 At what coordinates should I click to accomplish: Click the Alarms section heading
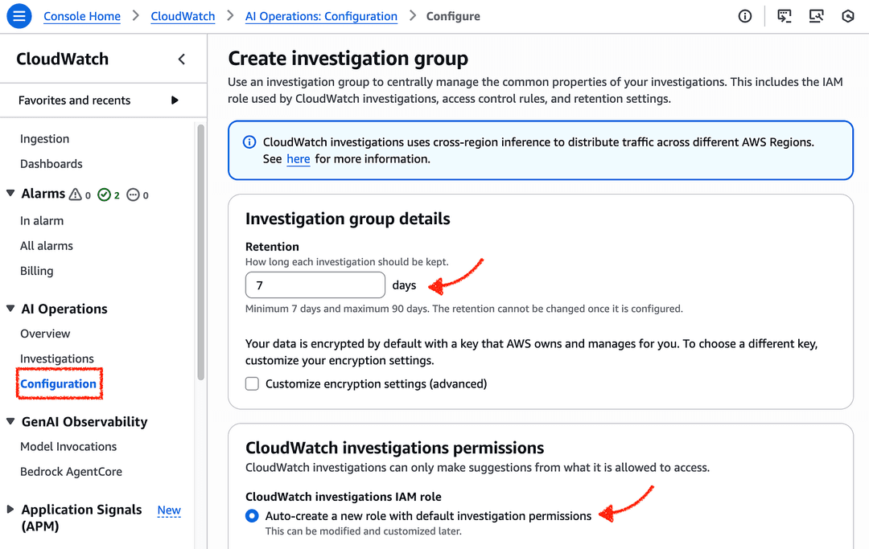[x=43, y=194]
